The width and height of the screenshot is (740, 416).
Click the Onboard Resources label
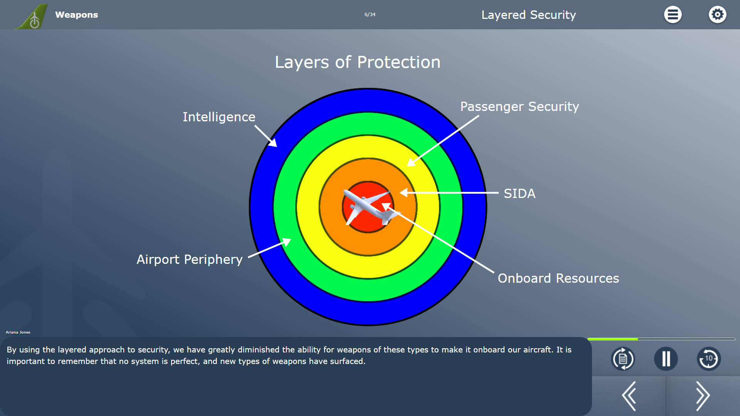tap(558, 278)
